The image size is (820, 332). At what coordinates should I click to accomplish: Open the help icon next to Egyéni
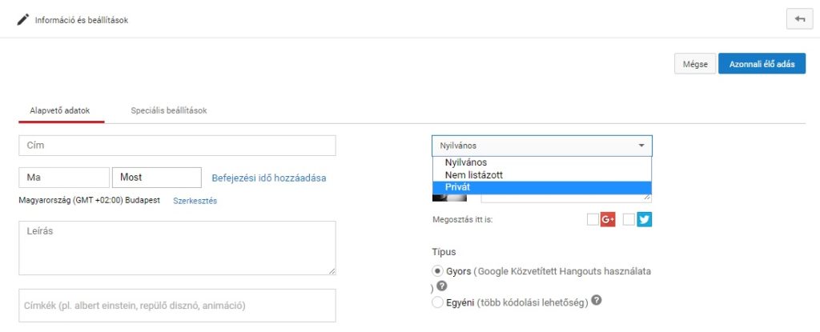pos(596,302)
